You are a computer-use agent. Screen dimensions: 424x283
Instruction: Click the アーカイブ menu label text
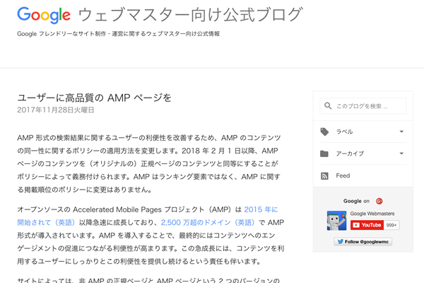[x=350, y=154]
